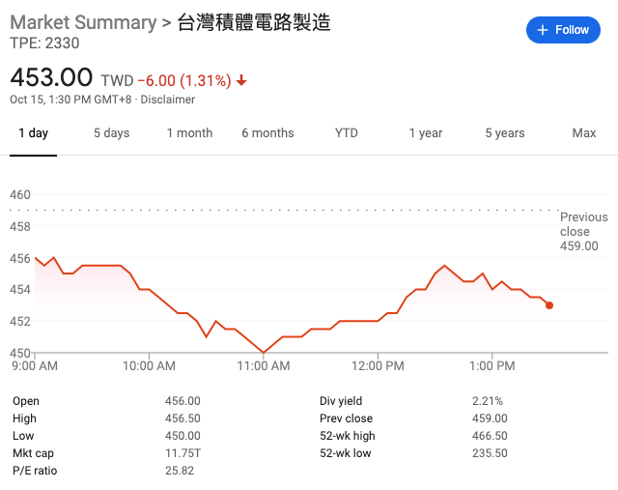
Task: Click the 52-wk high value 466.50
Action: 490,436
